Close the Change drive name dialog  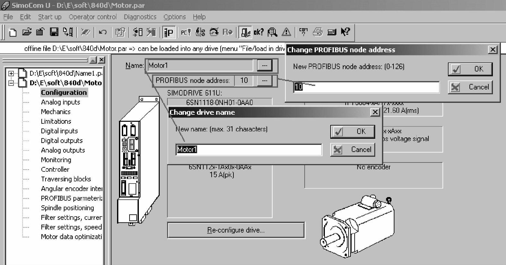click(375, 112)
